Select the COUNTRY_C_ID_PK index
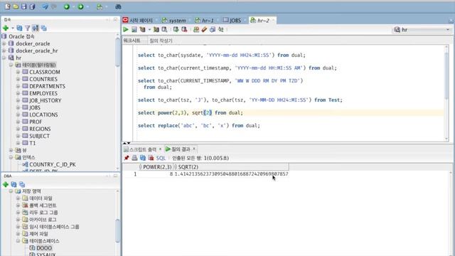455x256 pixels. [53, 164]
